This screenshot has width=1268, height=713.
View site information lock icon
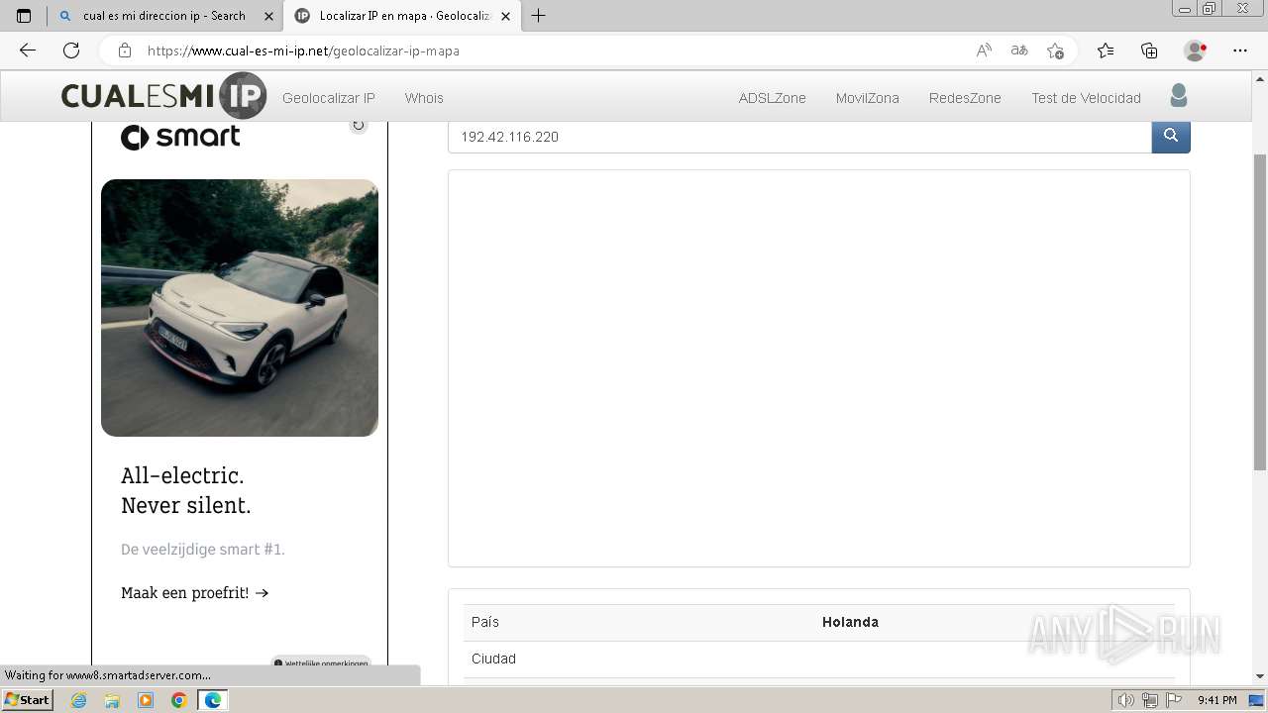[x=125, y=51]
